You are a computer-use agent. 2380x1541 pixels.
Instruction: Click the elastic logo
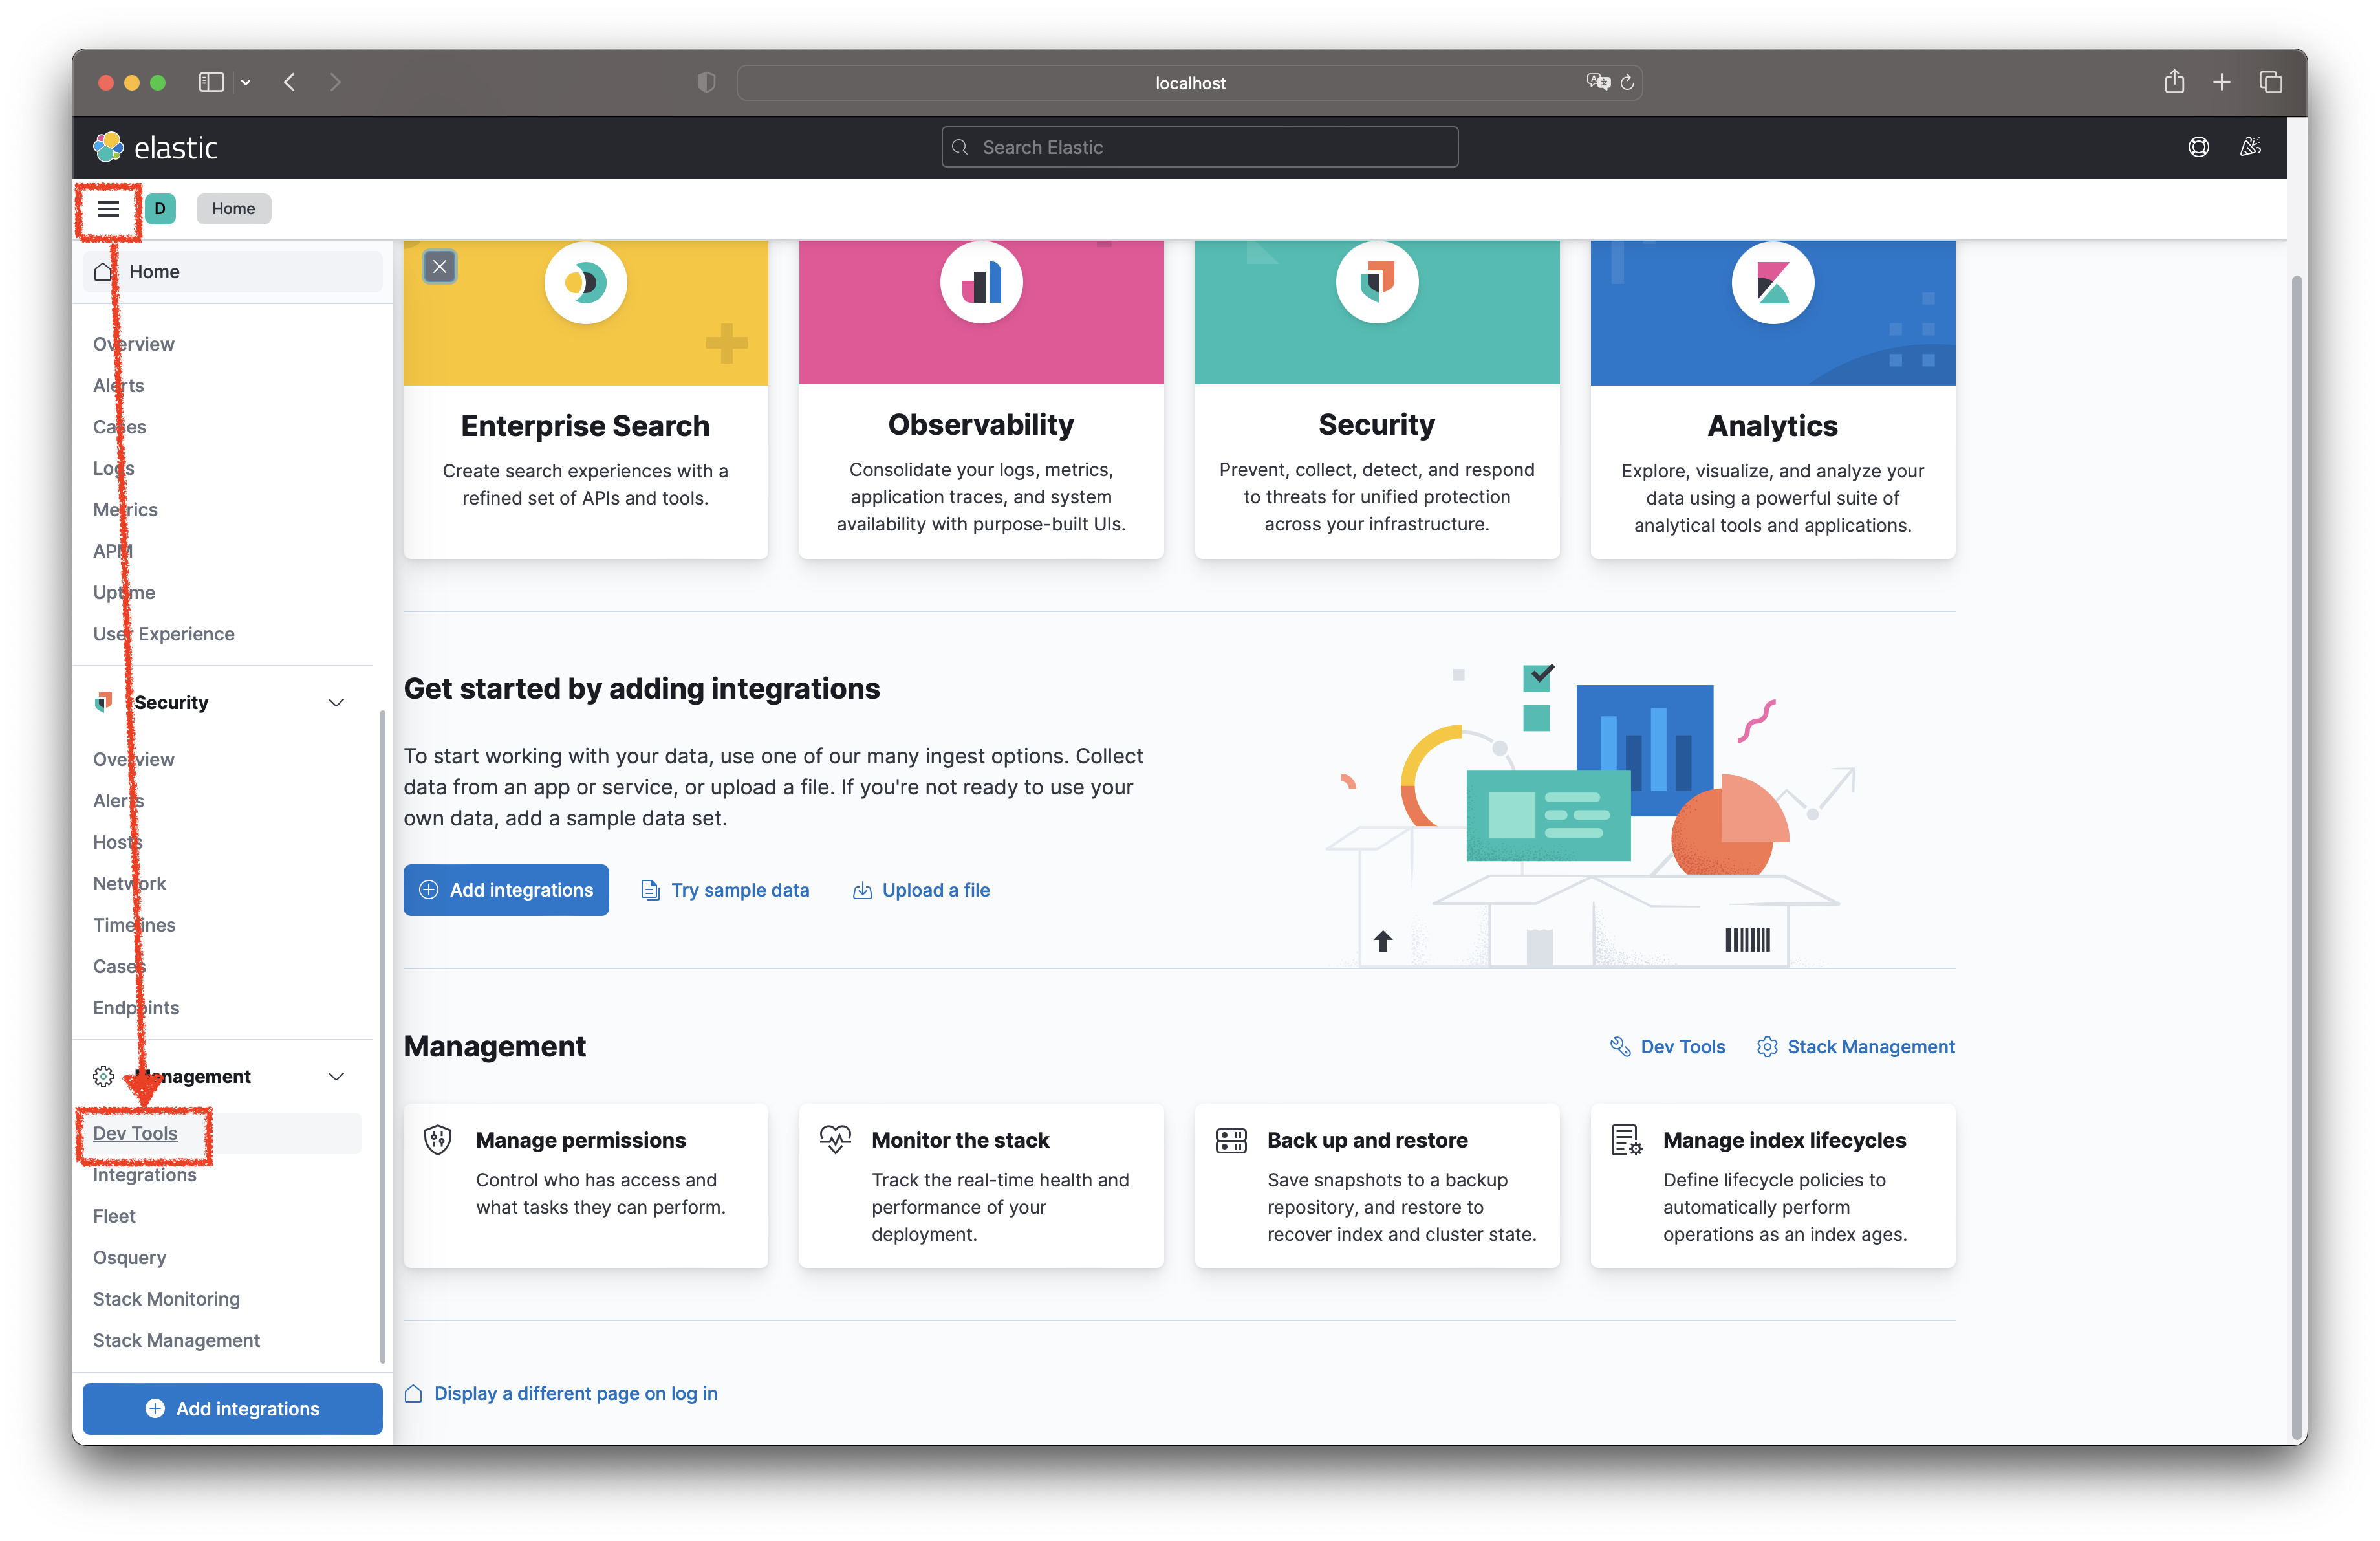click(155, 147)
